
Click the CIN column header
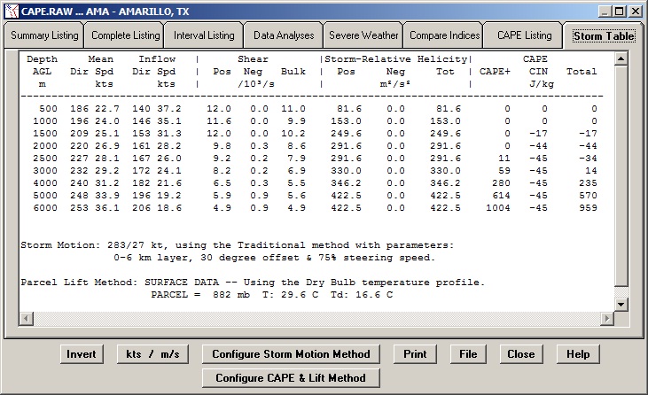(538, 72)
